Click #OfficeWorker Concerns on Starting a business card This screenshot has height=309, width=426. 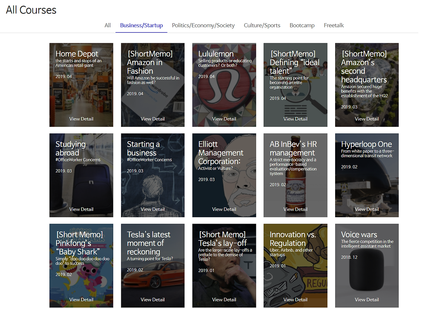coord(149,160)
